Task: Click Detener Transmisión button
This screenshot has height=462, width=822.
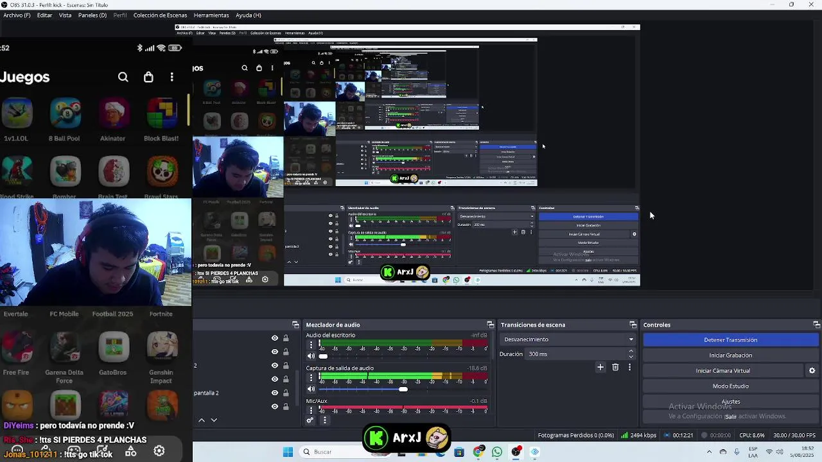Action: (731, 340)
